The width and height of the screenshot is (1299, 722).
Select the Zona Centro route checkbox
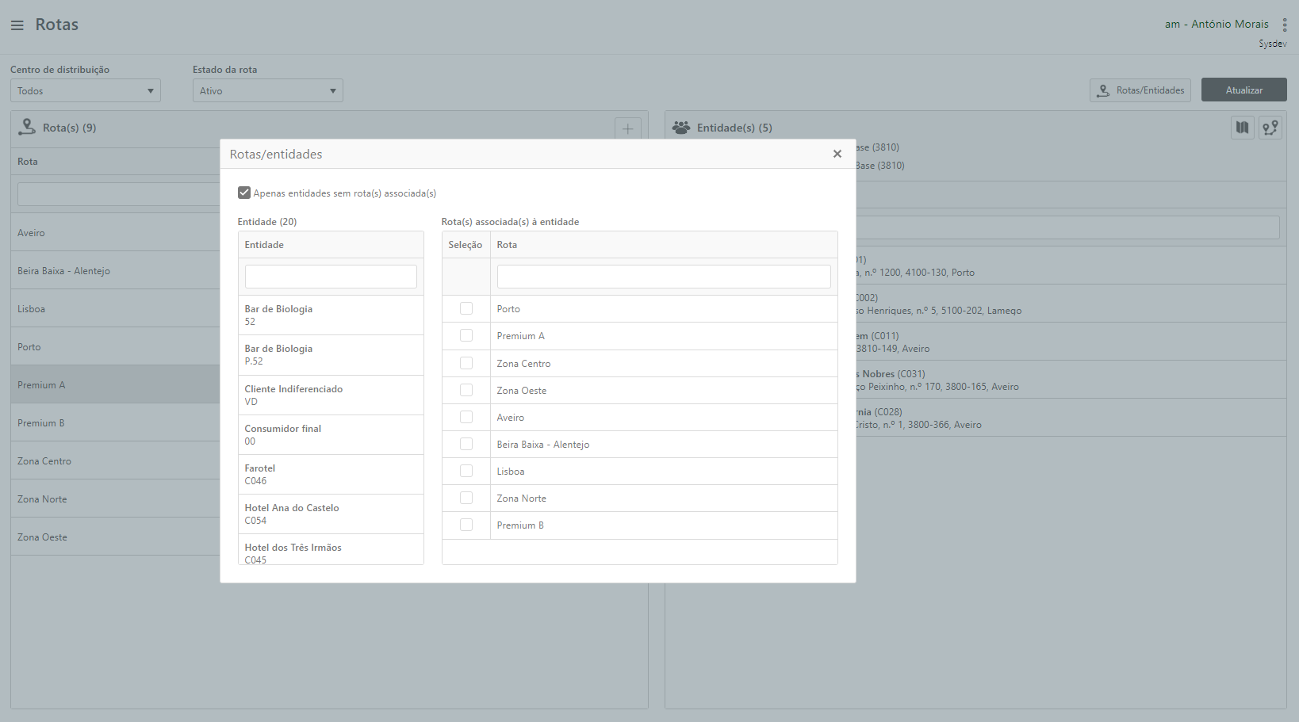[466, 363]
